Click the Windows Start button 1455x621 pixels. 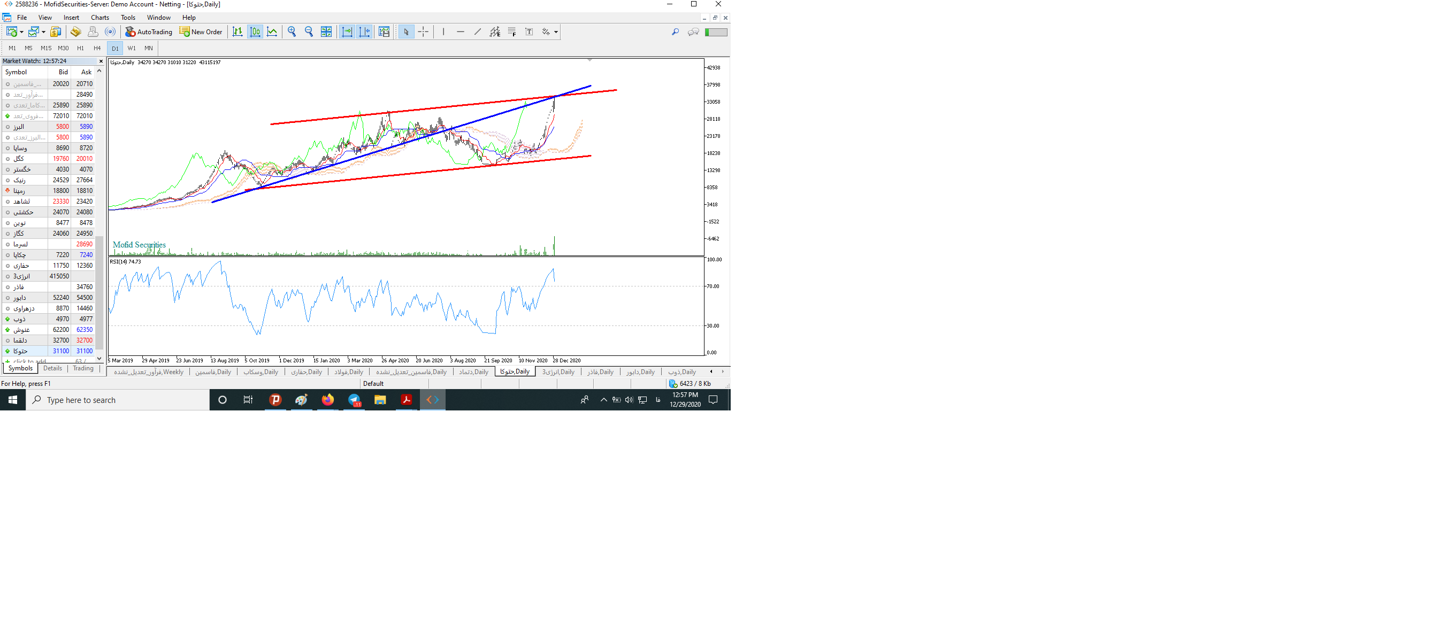(x=12, y=400)
